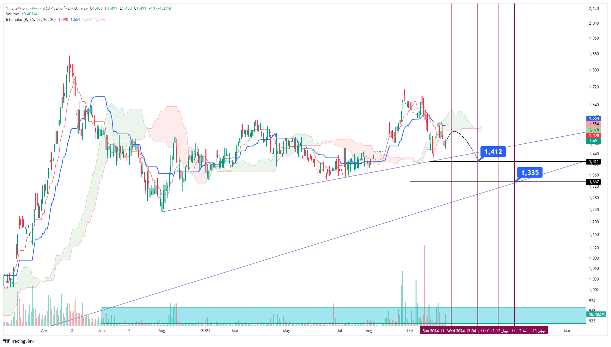Click the open value O1,463 in header
The image size is (611, 347).
[x=96, y=8]
